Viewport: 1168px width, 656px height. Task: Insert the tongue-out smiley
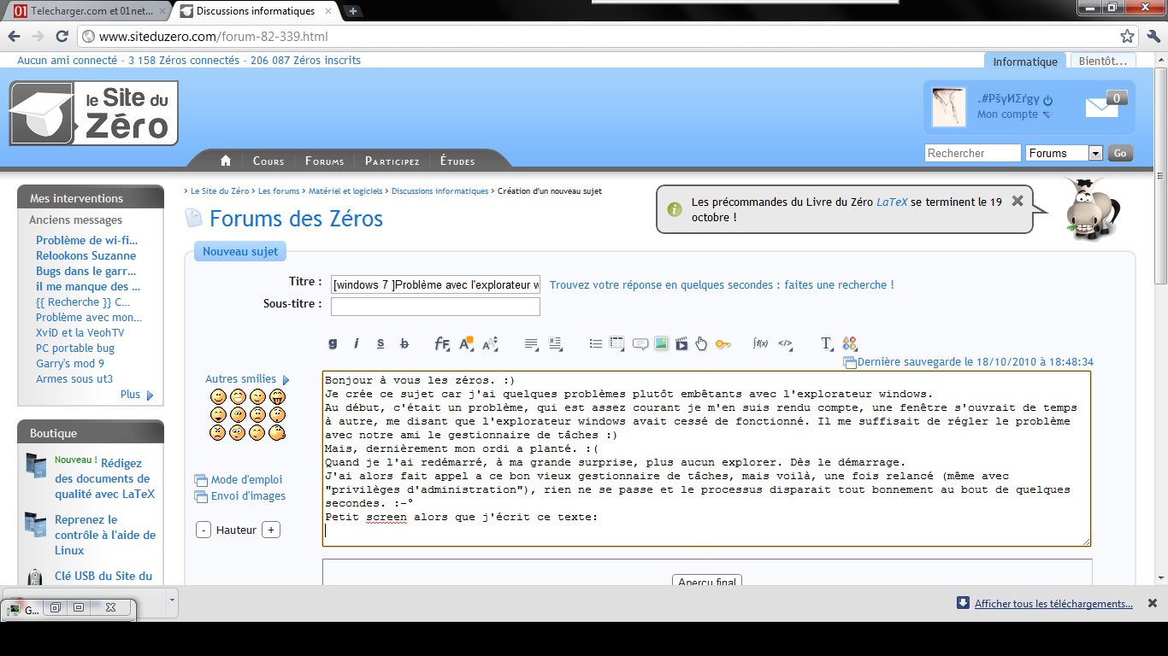click(x=277, y=396)
